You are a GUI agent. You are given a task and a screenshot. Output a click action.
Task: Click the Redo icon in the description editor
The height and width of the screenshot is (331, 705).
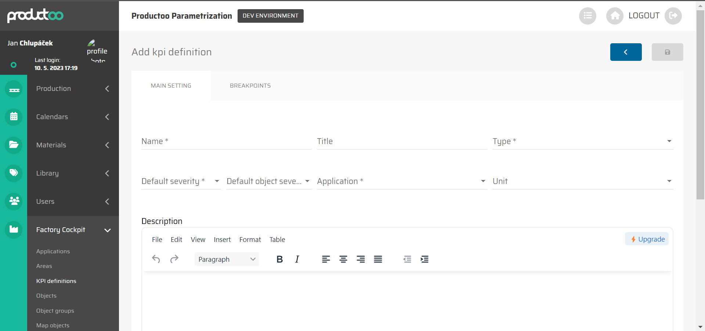174,259
